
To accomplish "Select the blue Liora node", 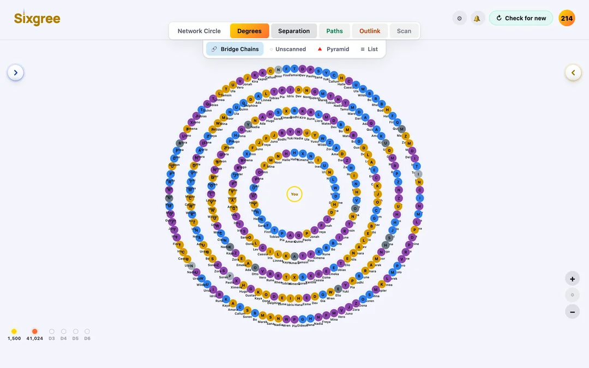I will pos(318,114).
